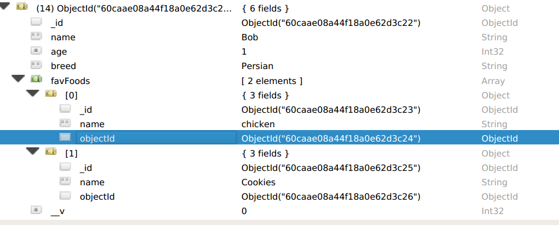The width and height of the screenshot is (559, 225).
Task: Click the string icon beside chicken name
Action: pyautogui.click(x=65, y=123)
